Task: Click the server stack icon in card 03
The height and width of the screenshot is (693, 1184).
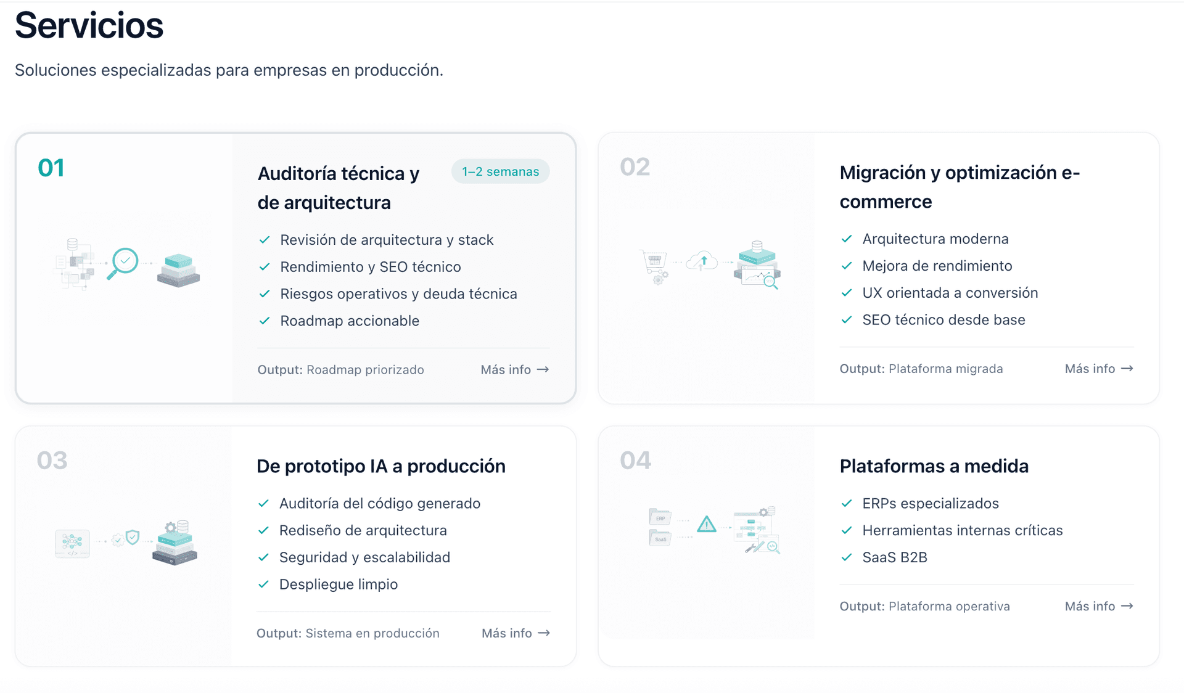Action: coord(175,543)
